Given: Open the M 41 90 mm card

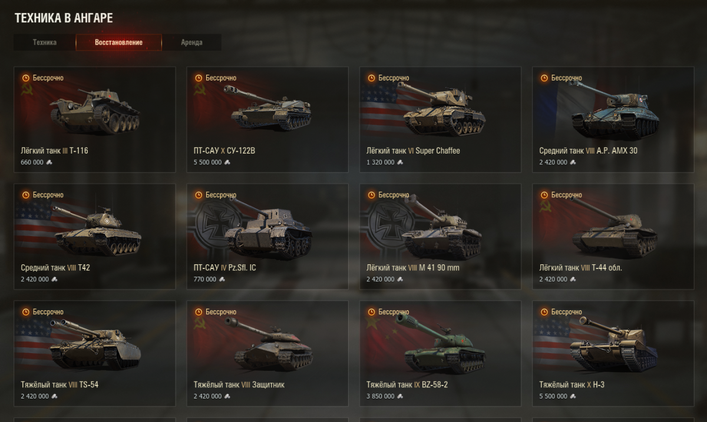Looking at the screenshot, I should click(x=440, y=237).
